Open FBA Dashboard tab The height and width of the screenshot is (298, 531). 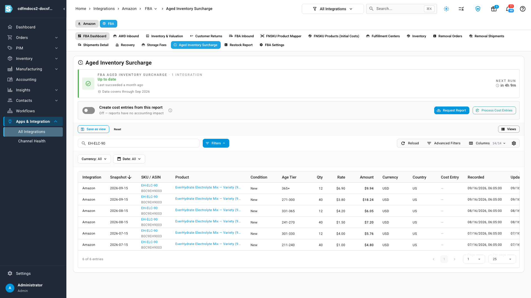[x=92, y=36]
